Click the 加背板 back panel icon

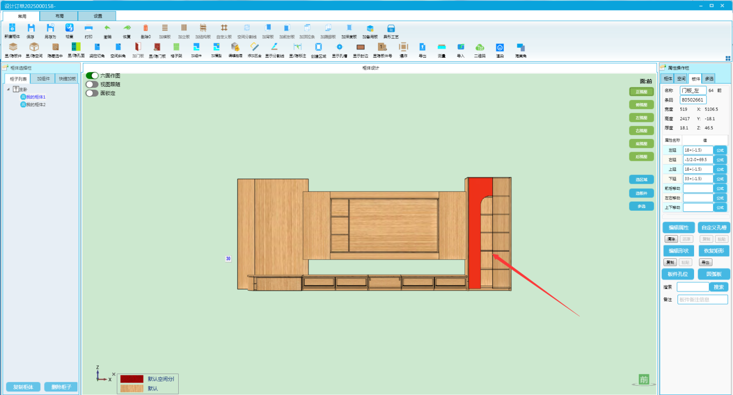(268, 28)
